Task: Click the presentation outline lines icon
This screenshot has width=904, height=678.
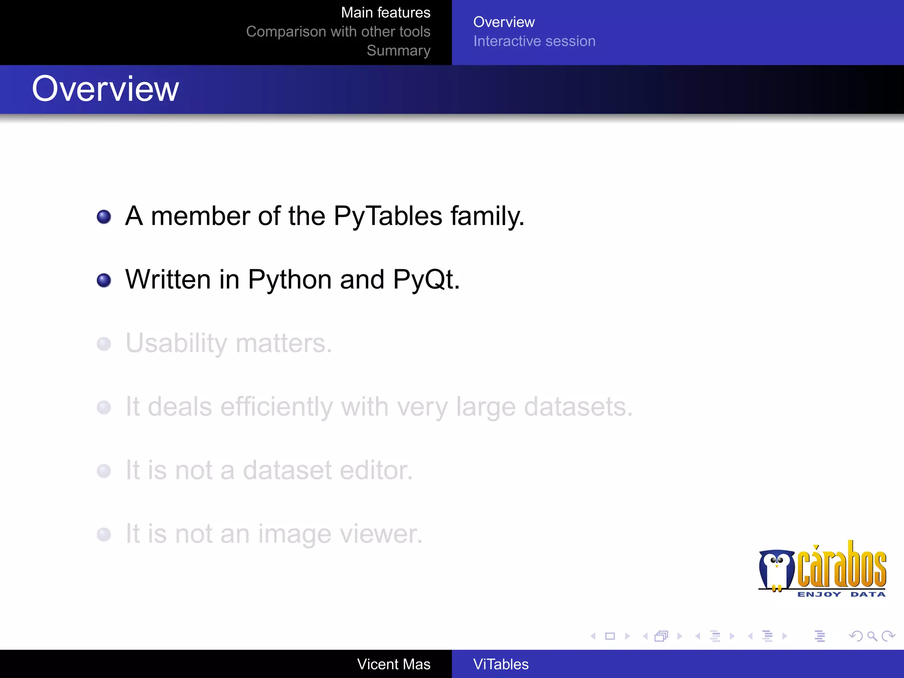Action: click(820, 636)
